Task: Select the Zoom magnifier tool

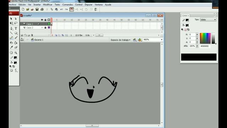Action: click(x=16, y=53)
